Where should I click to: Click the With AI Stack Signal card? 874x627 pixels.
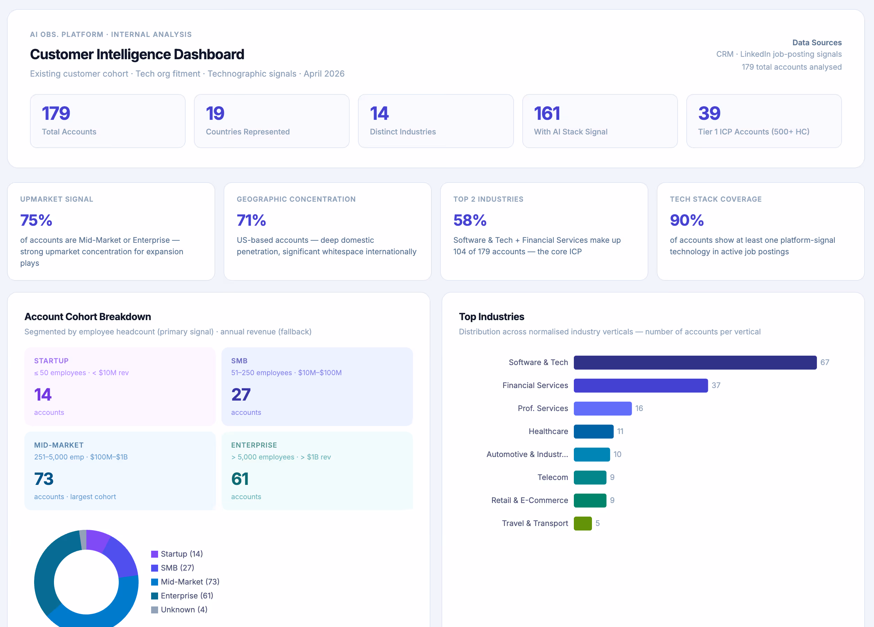(600, 121)
